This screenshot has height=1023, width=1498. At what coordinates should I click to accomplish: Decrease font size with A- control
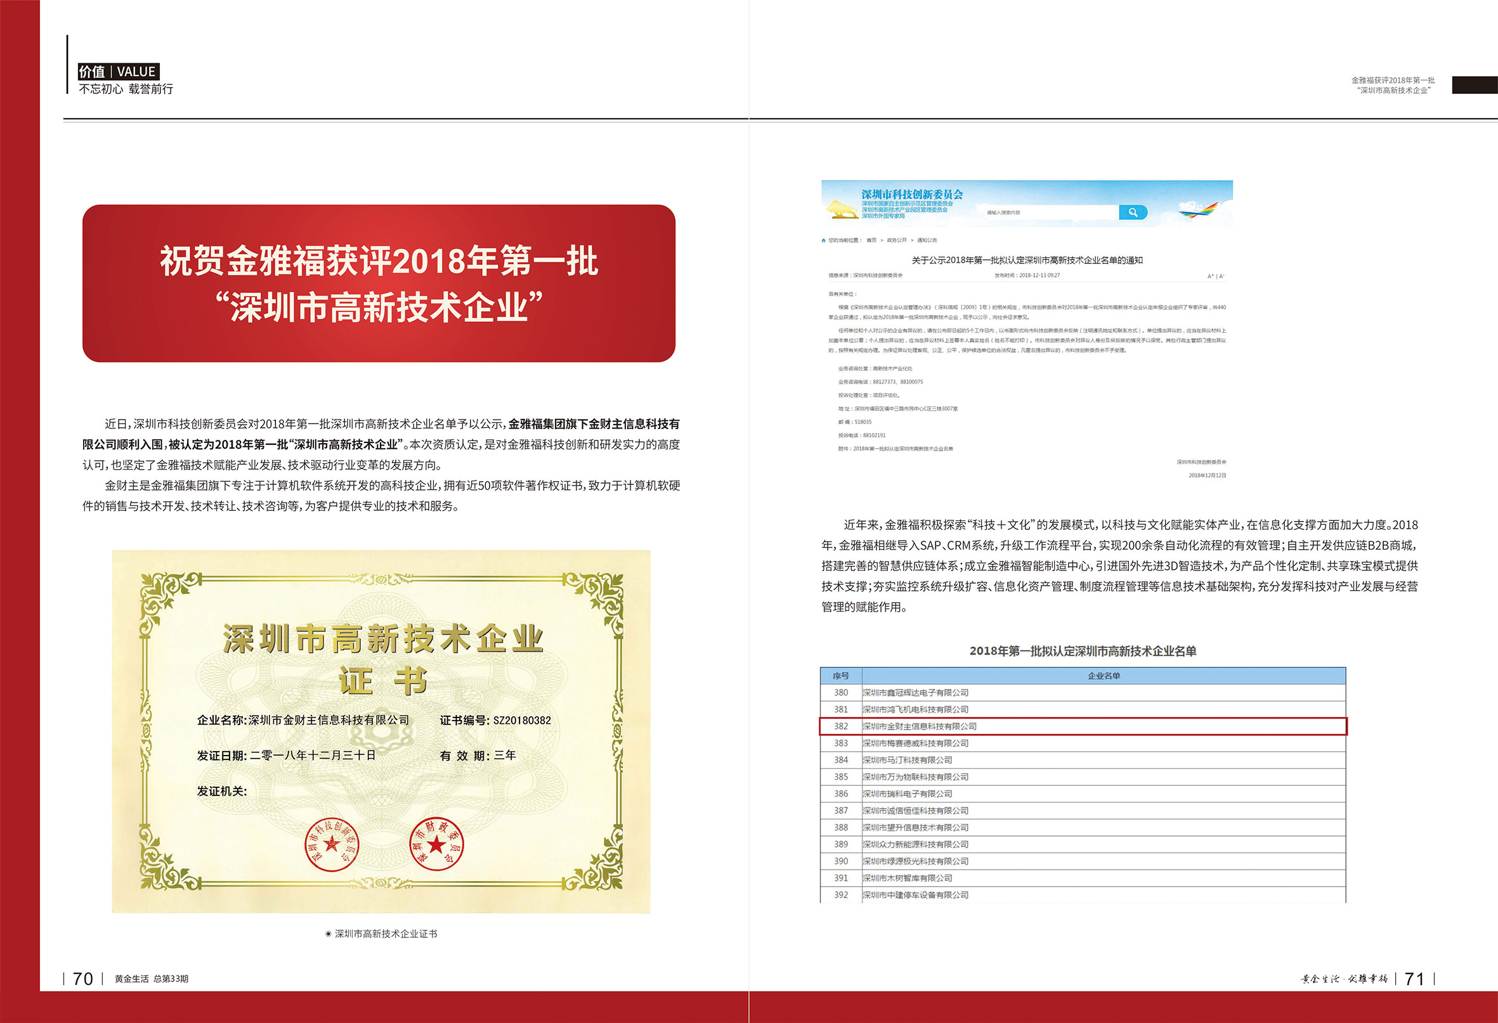point(1221,276)
